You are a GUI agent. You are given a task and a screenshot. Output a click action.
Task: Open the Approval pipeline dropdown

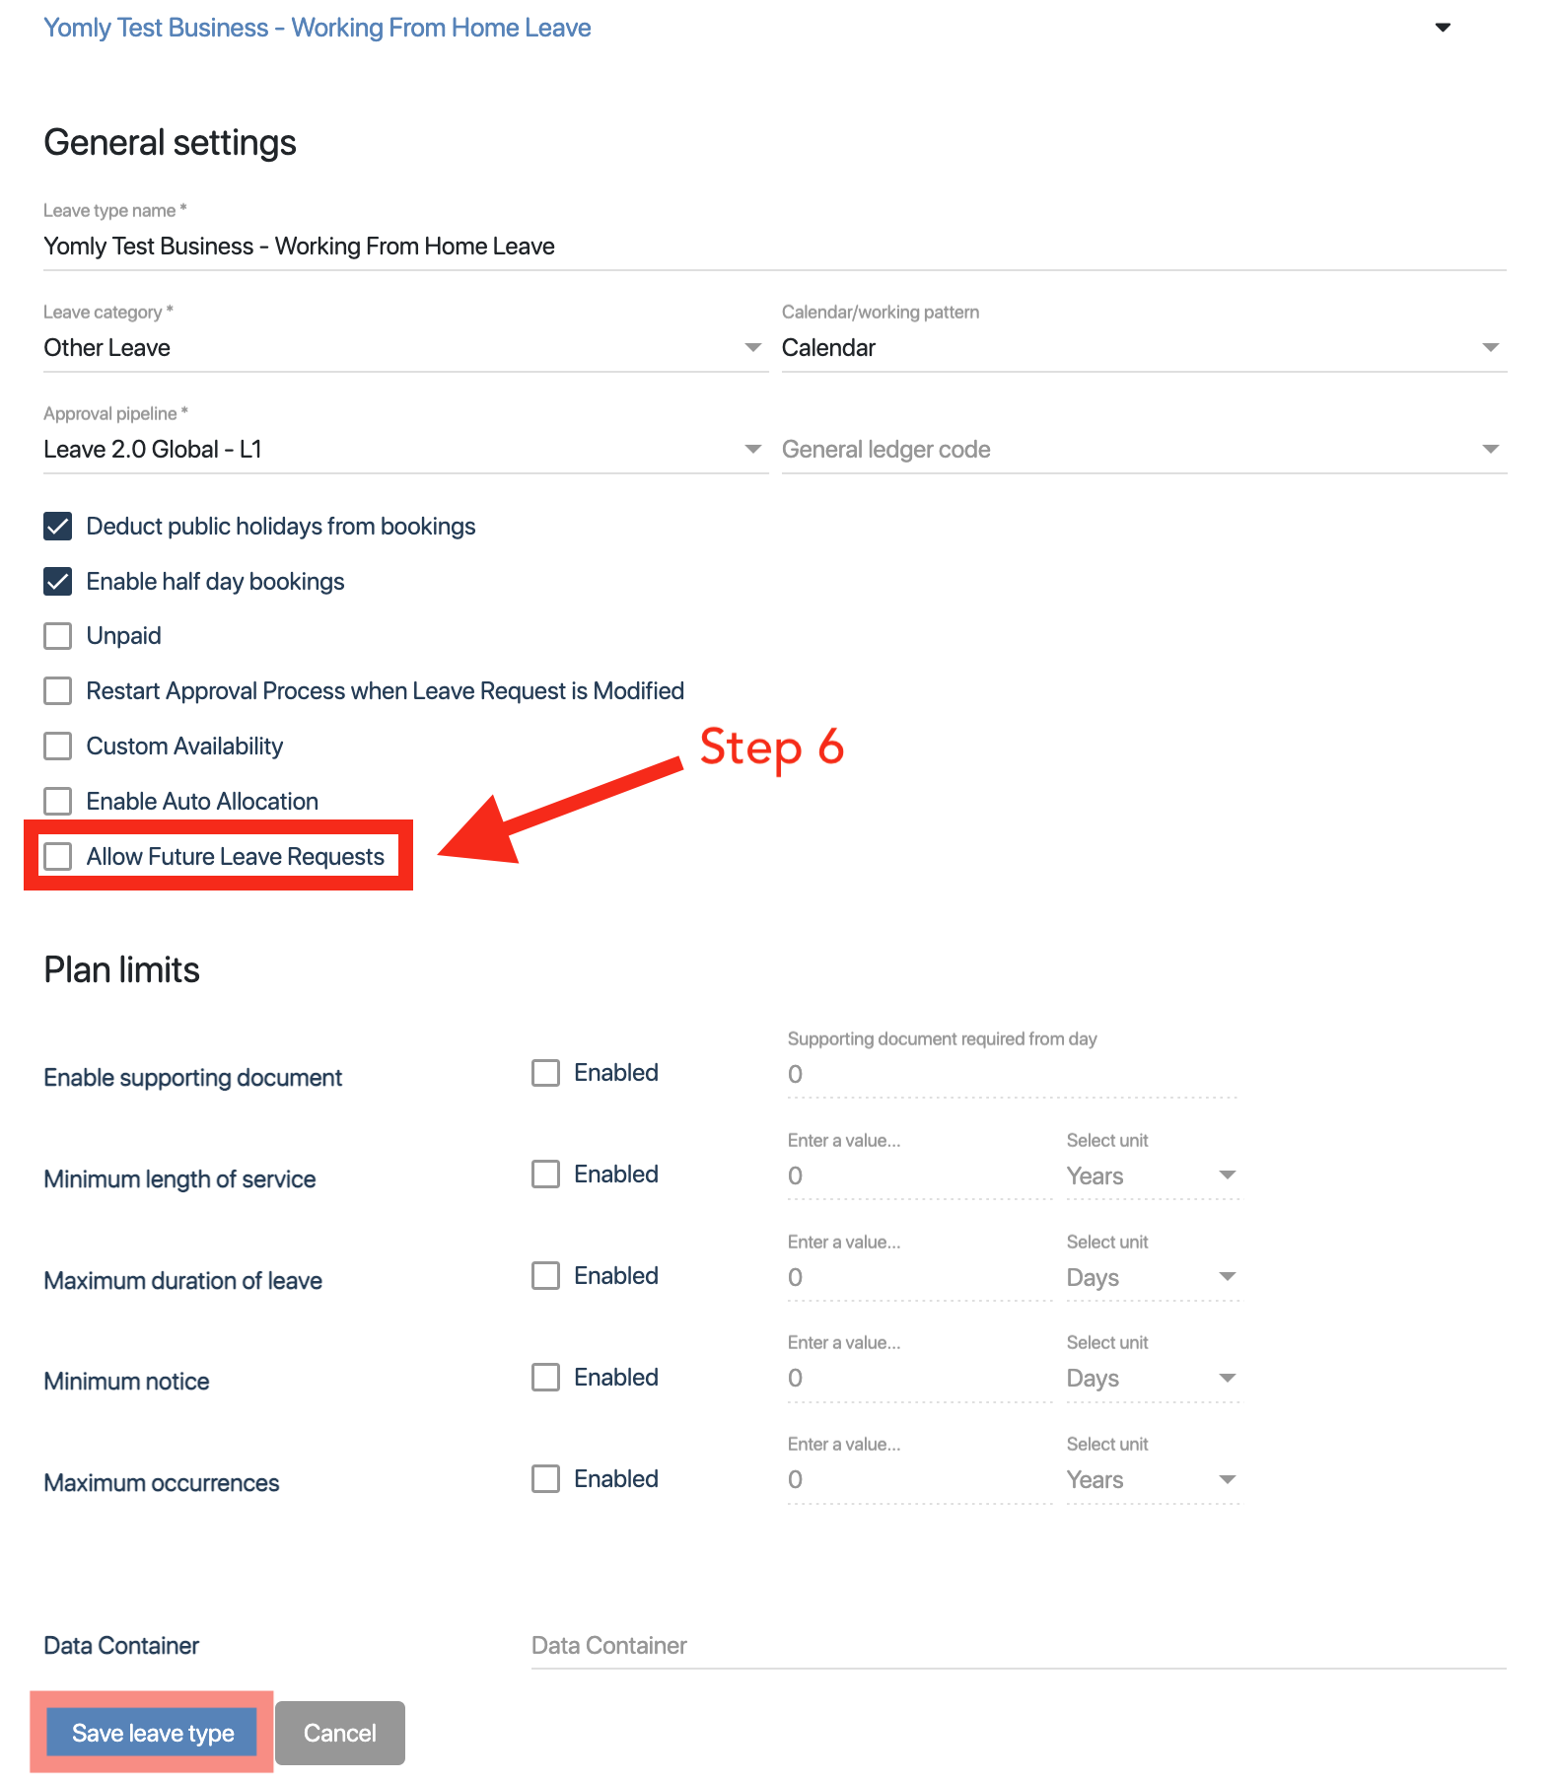click(405, 450)
